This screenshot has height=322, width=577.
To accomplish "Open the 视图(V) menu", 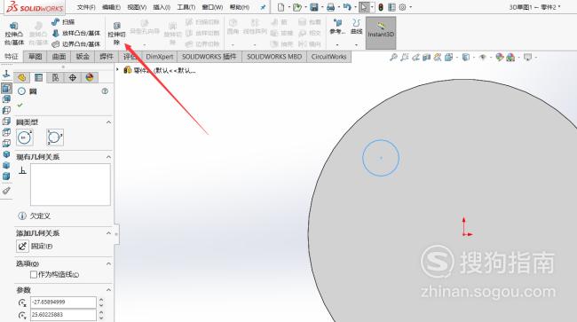I will point(137,7).
